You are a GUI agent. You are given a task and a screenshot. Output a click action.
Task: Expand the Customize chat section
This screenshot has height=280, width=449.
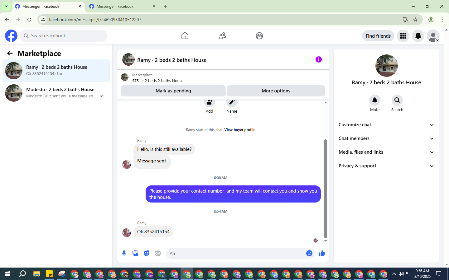[386, 125]
